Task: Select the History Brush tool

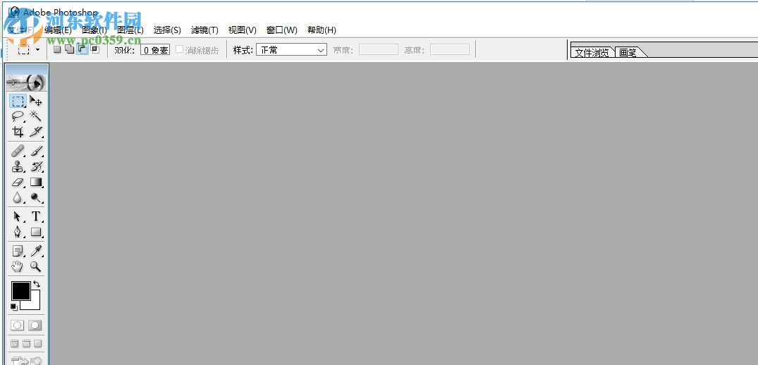Action: point(36,166)
